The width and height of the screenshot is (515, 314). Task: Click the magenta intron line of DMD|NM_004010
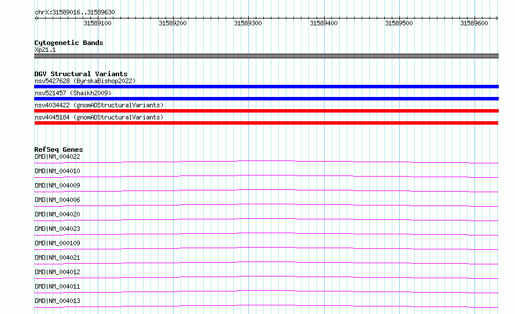pos(266,175)
